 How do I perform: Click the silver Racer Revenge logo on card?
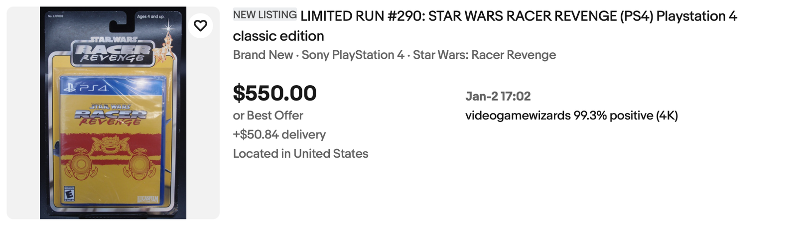pos(113,51)
